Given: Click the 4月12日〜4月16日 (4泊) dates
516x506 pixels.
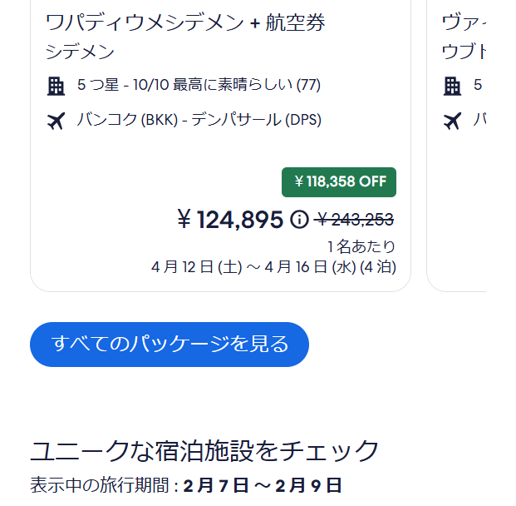Looking at the screenshot, I should (273, 267).
